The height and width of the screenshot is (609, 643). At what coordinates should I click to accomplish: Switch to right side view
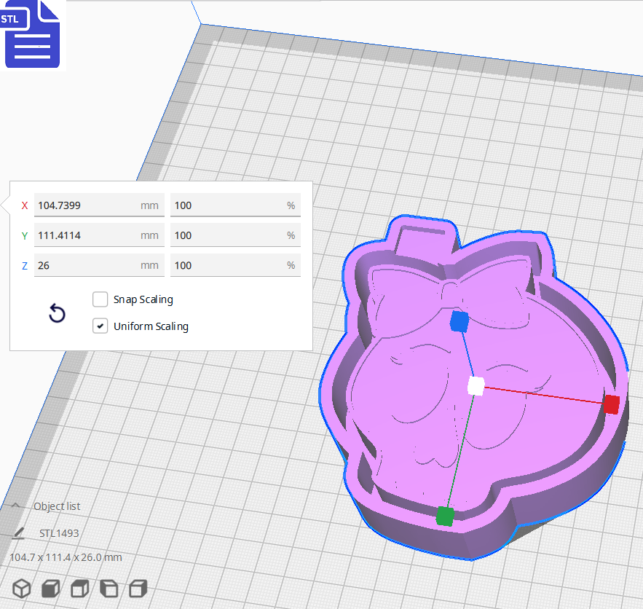pyautogui.click(x=138, y=589)
